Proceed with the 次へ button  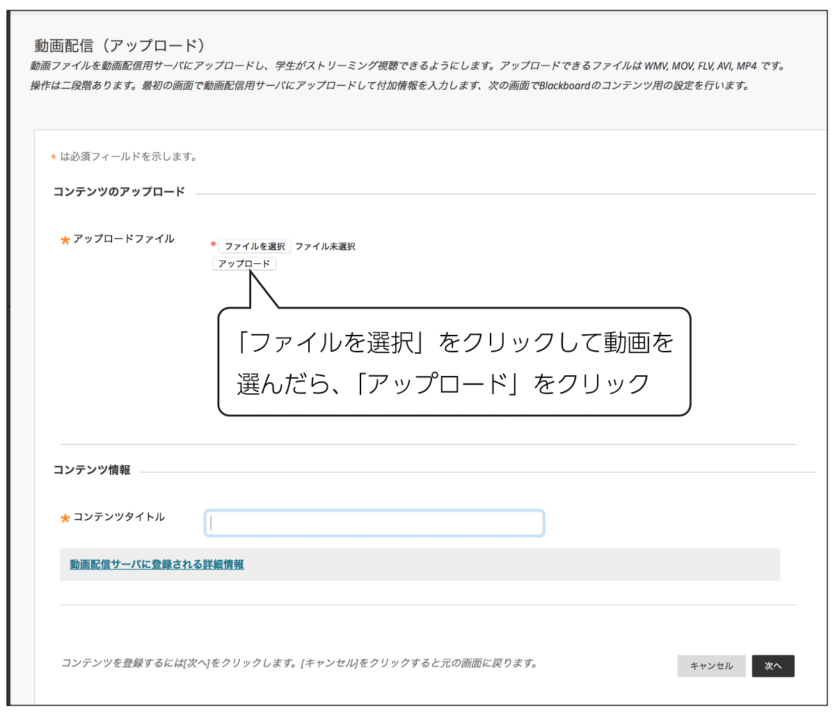(x=773, y=666)
